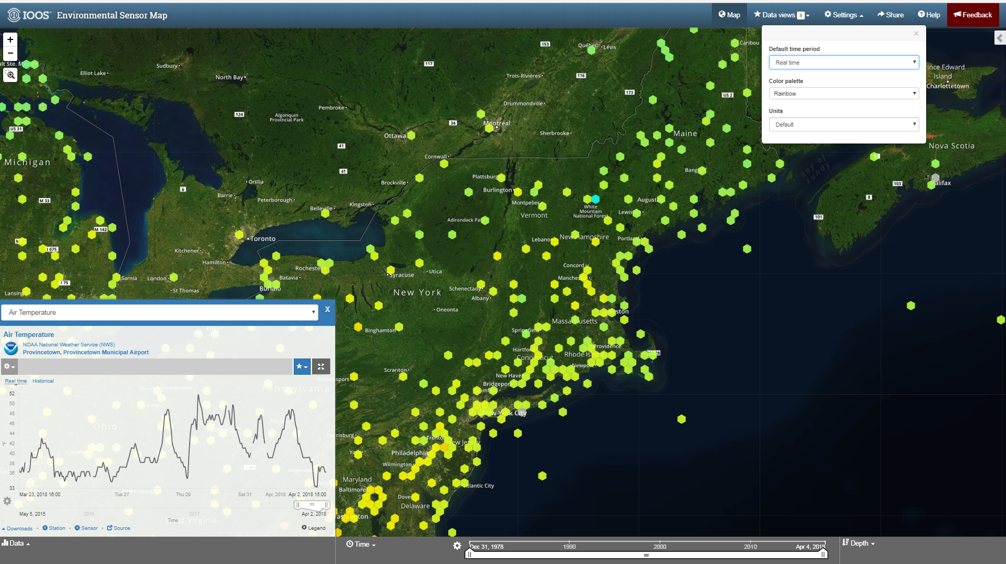
Task: Zoom out on the map
Action: coord(11,54)
